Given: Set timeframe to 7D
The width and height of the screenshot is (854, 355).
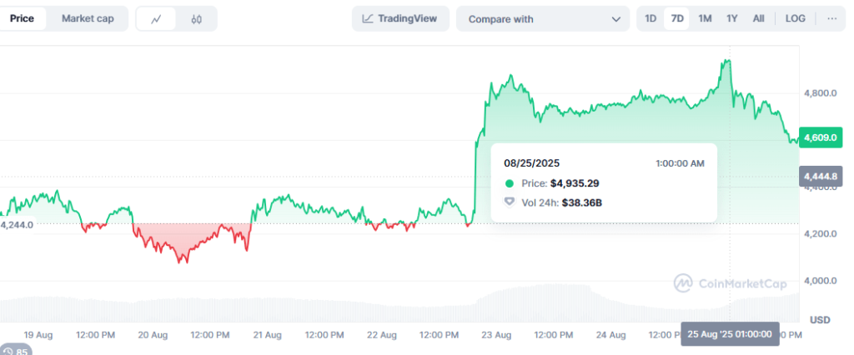Looking at the screenshot, I should pos(677,18).
